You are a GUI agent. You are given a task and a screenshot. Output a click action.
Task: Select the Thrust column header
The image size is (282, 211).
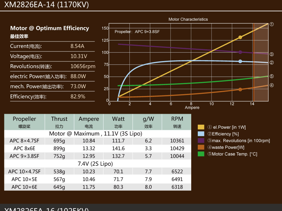coord(59,122)
